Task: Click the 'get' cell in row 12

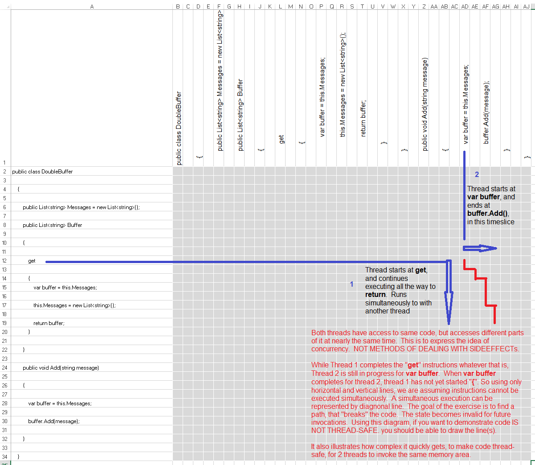Action: (92, 260)
